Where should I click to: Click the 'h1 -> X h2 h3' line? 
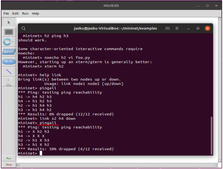click(x=34, y=132)
